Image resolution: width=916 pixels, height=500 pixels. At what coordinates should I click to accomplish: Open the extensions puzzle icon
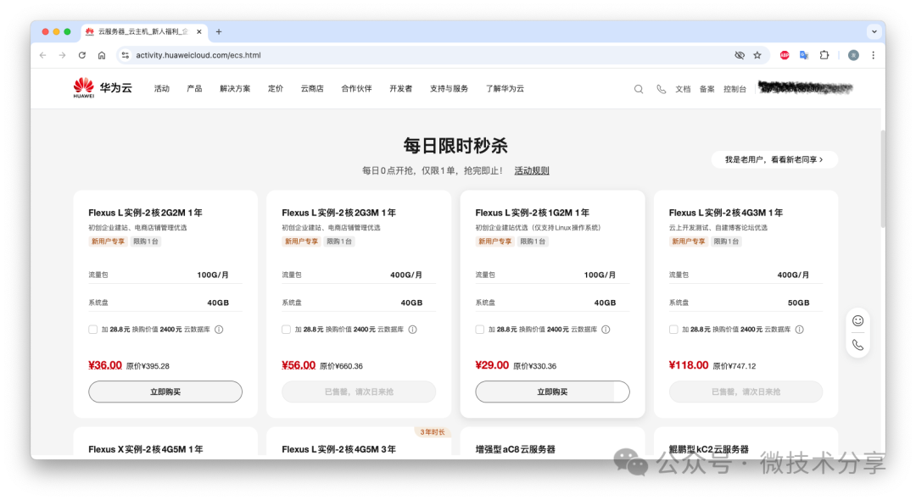coord(824,55)
